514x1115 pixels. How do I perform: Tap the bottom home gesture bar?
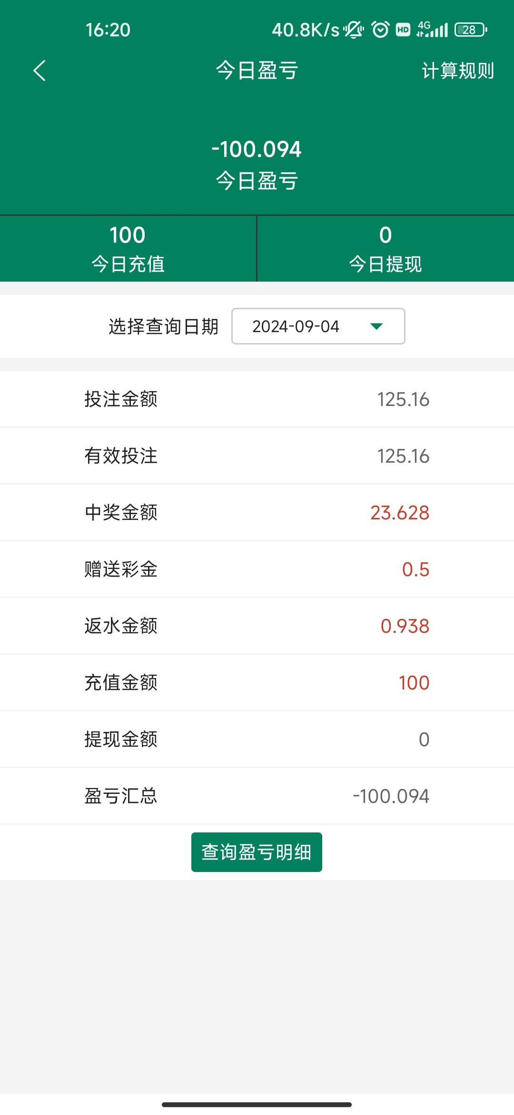coord(257,1105)
